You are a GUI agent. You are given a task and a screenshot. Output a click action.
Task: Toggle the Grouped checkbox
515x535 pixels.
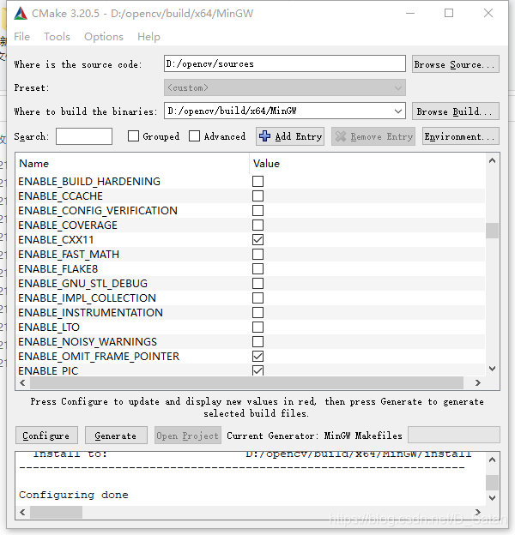pos(133,136)
